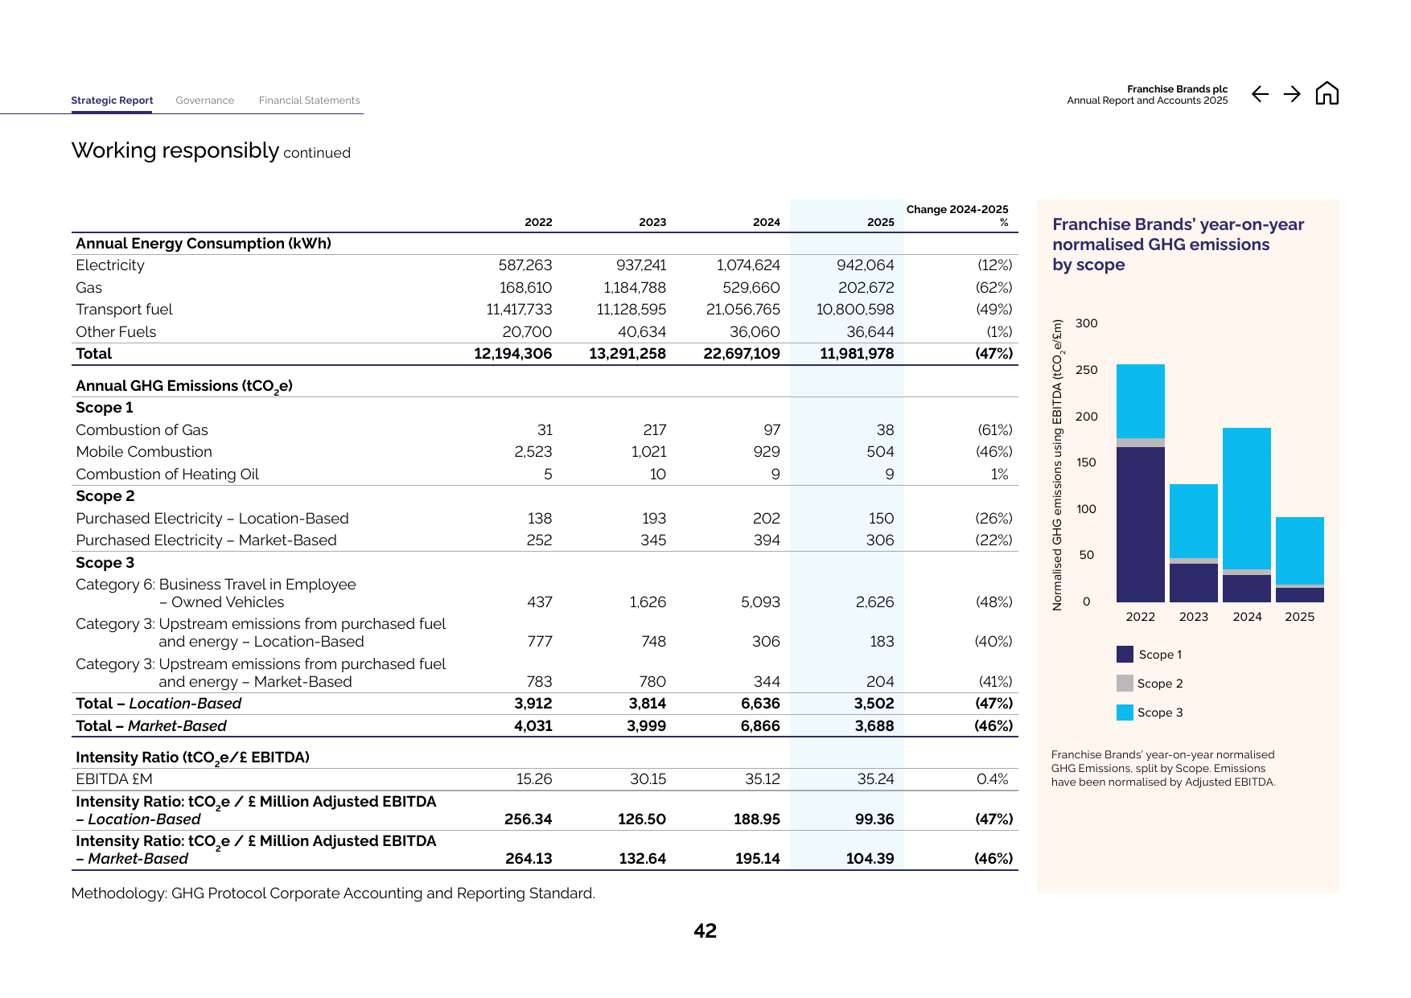Click Total – Market-Based 2022 value 4,031
This screenshot has height=998, width=1411.
point(533,726)
